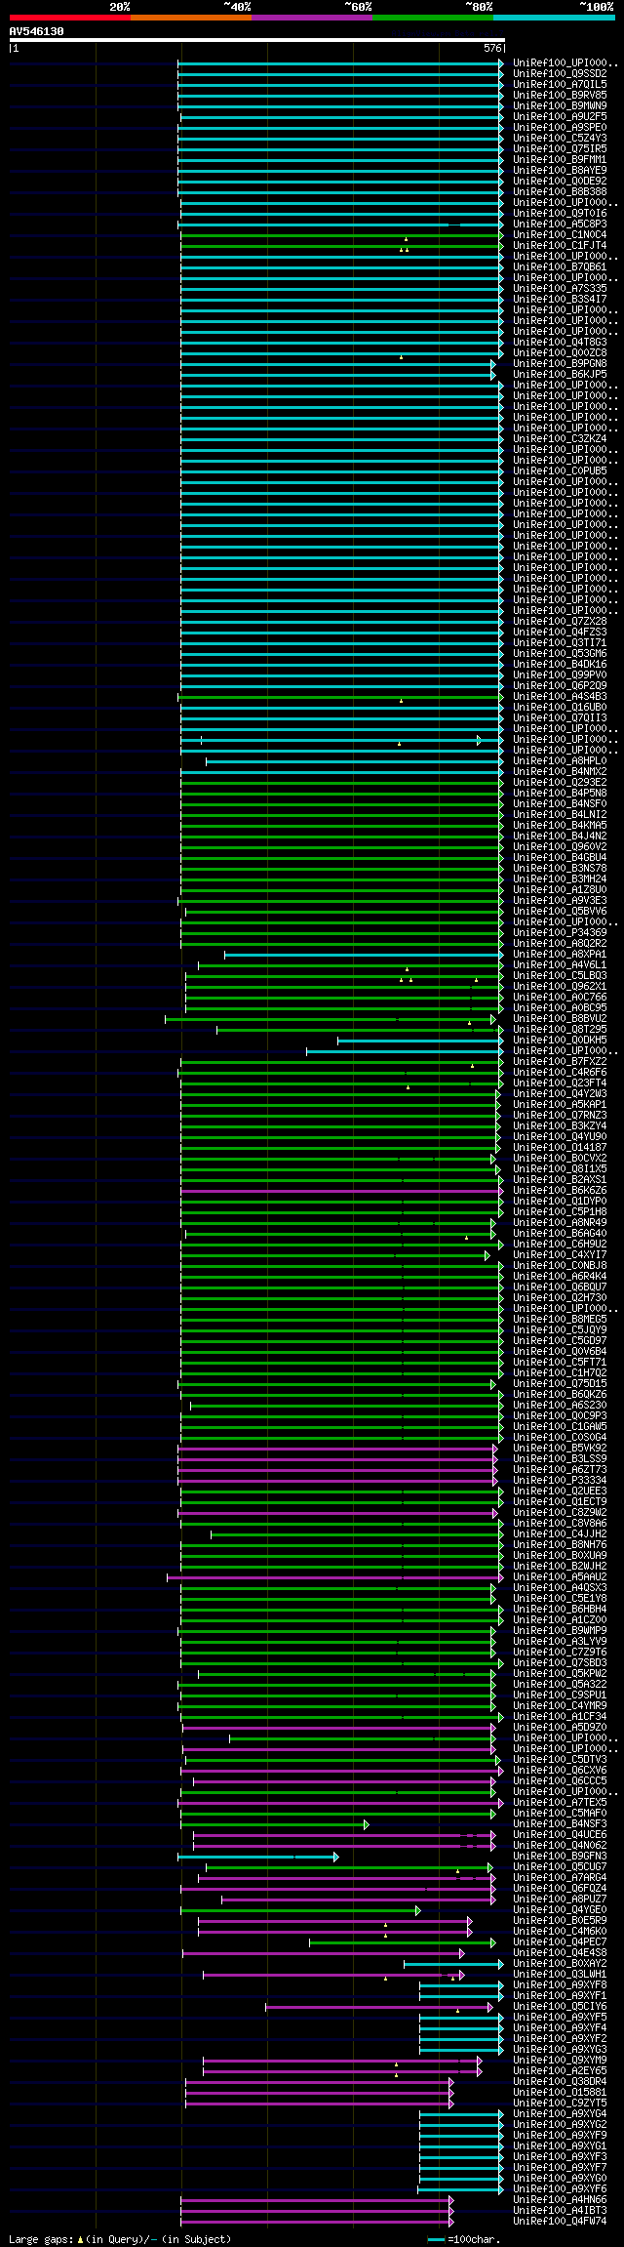Select the UniRef100_A7S335 label
This screenshot has width=624, height=2247.
(x=560, y=288)
